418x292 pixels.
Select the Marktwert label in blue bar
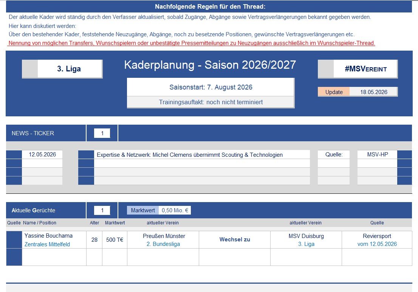coord(143,210)
